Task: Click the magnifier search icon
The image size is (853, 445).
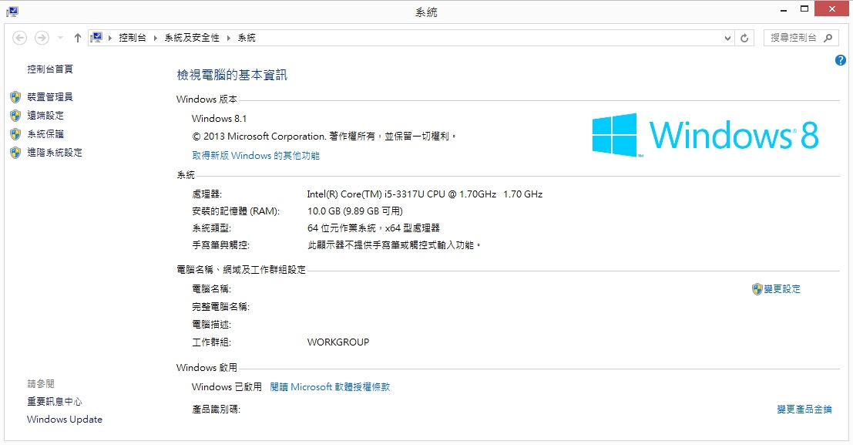Action: click(828, 38)
